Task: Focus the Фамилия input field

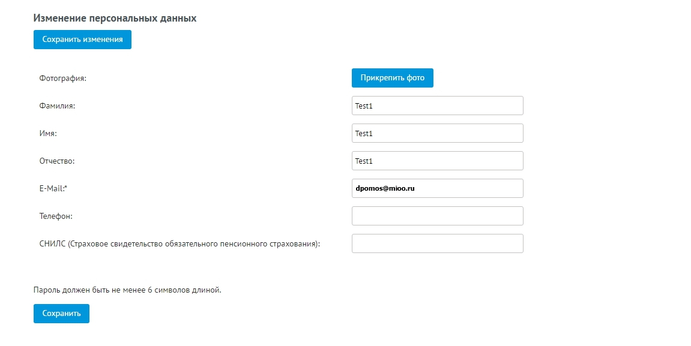Action: 437,106
